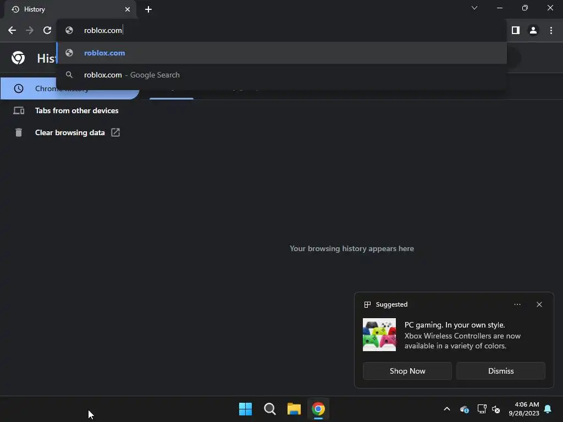This screenshot has height=422, width=563.
Task: Close the Suggested notification
Action: 539,304
